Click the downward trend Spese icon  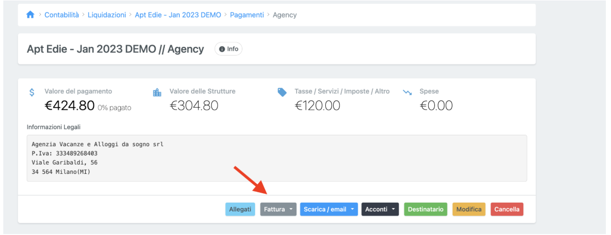pyautogui.click(x=407, y=92)
